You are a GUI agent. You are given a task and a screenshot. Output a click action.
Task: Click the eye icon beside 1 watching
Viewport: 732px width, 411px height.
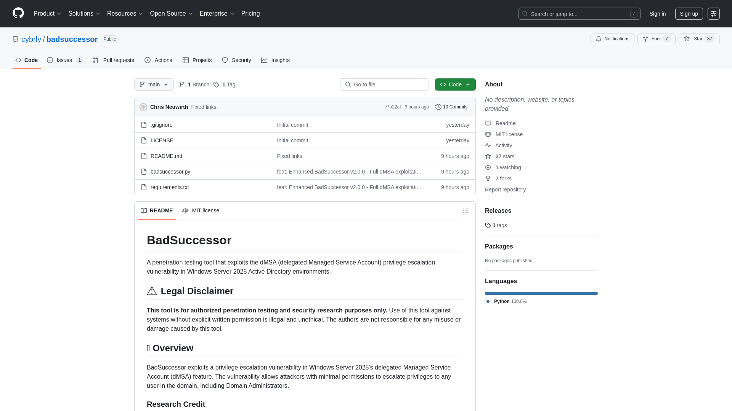coord(488,167)
